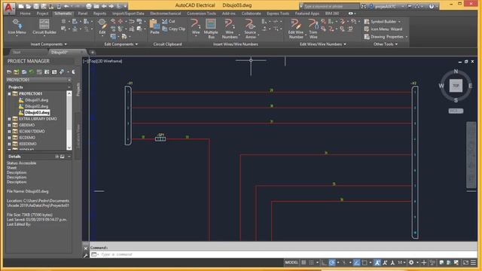Image resolution: width=482 pixels, height=271 pixels.
Task: Click the Edit component tool
Action: [102, 26]
